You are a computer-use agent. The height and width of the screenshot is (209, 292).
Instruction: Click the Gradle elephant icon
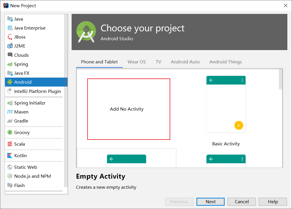coord(10,121)
